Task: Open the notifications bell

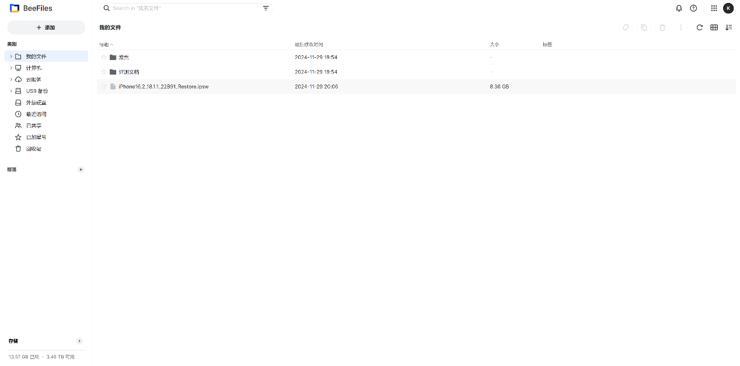Action: click(x=679, y=9)
